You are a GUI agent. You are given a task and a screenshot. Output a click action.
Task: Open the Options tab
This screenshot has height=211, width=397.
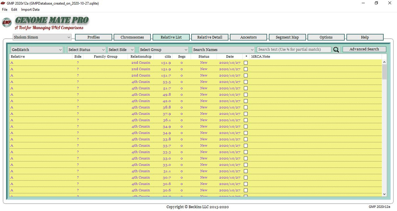tap(326, 37)
